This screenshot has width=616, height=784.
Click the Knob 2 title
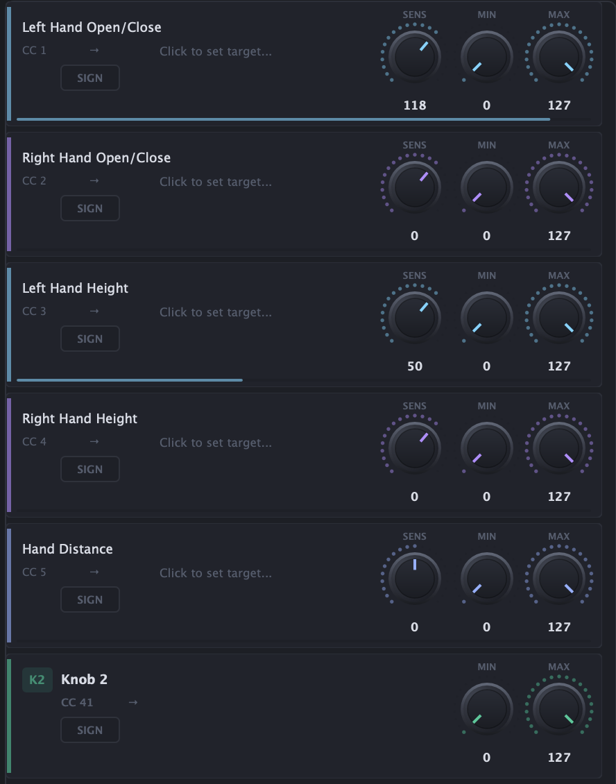coord(84,679)
